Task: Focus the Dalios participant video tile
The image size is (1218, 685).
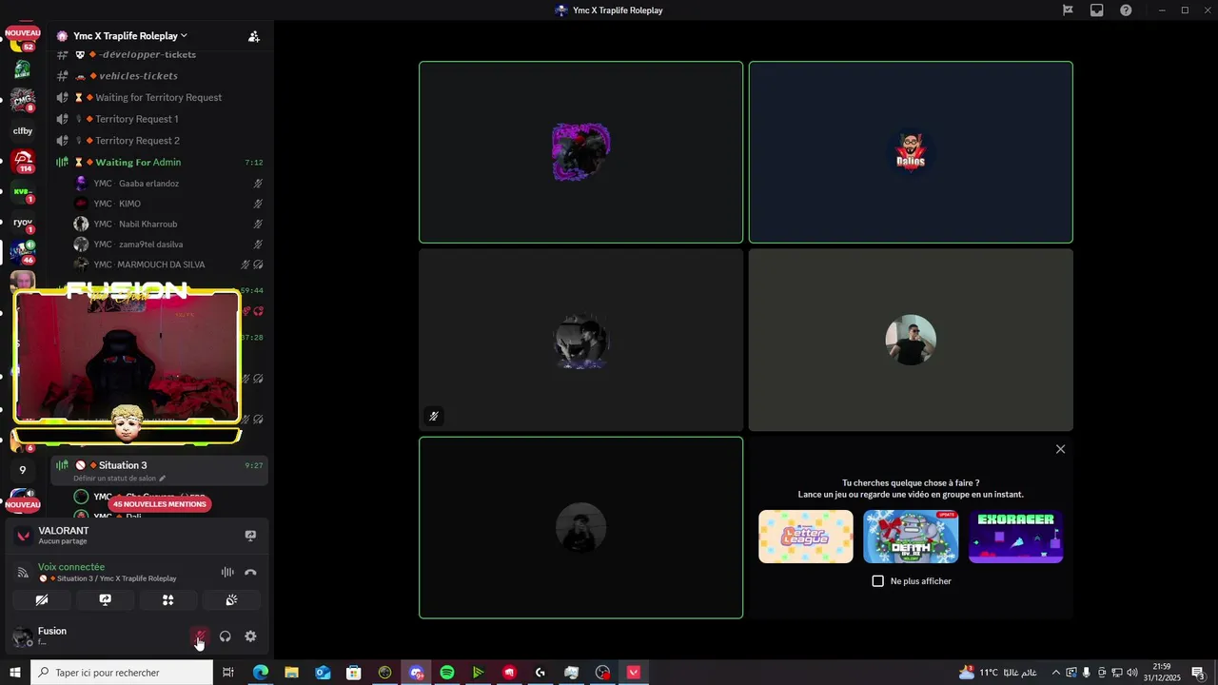Action: coord(911,152)
